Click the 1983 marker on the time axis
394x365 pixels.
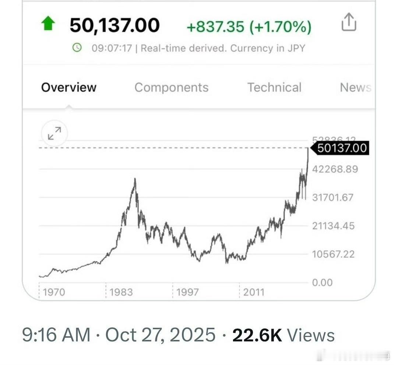(121, 292)
